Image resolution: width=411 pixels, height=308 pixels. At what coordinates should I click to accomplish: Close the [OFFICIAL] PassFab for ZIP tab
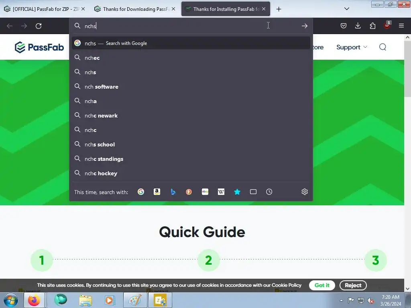pos(83,9)
